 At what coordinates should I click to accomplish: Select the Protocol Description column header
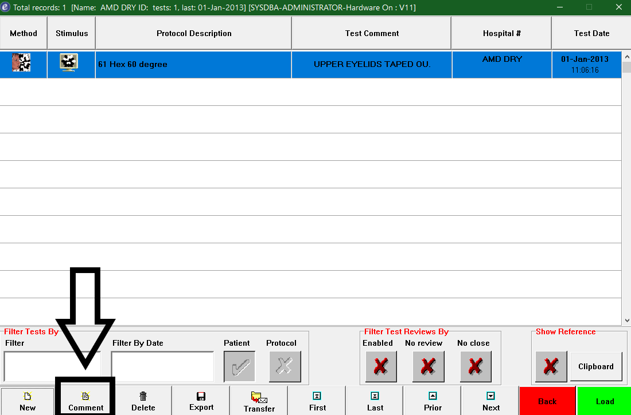[x=194, y=33]
